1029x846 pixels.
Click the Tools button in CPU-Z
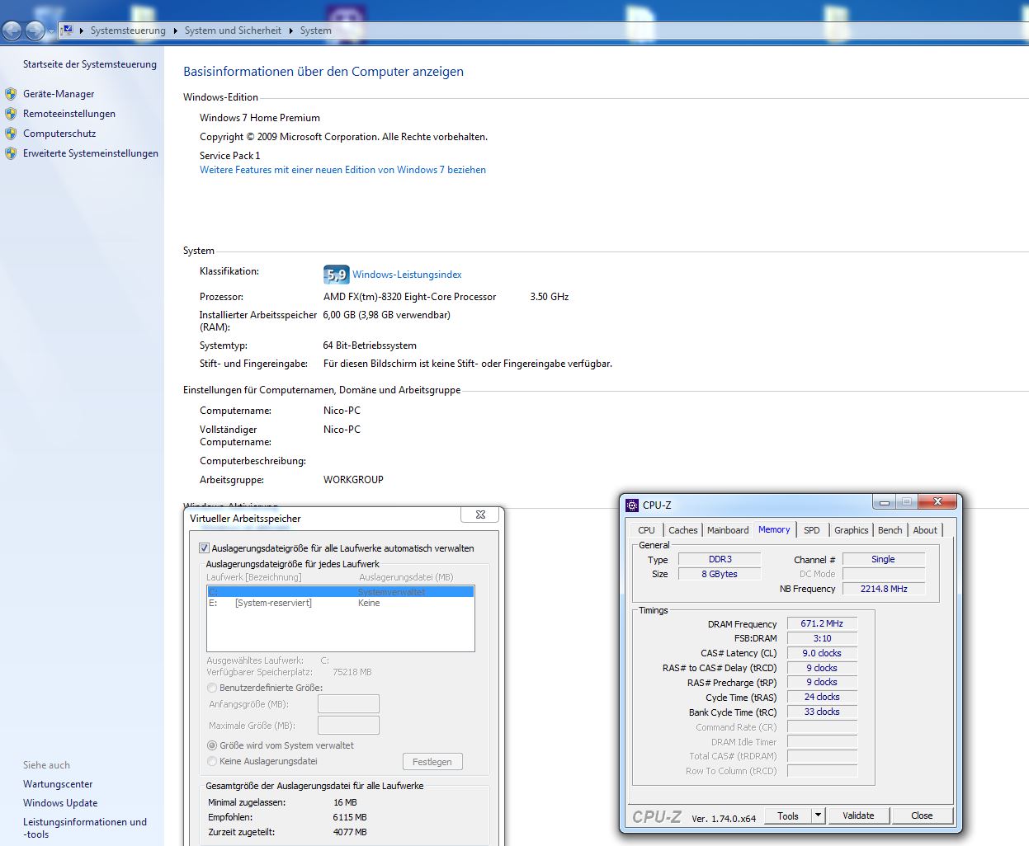pos(788,815)
